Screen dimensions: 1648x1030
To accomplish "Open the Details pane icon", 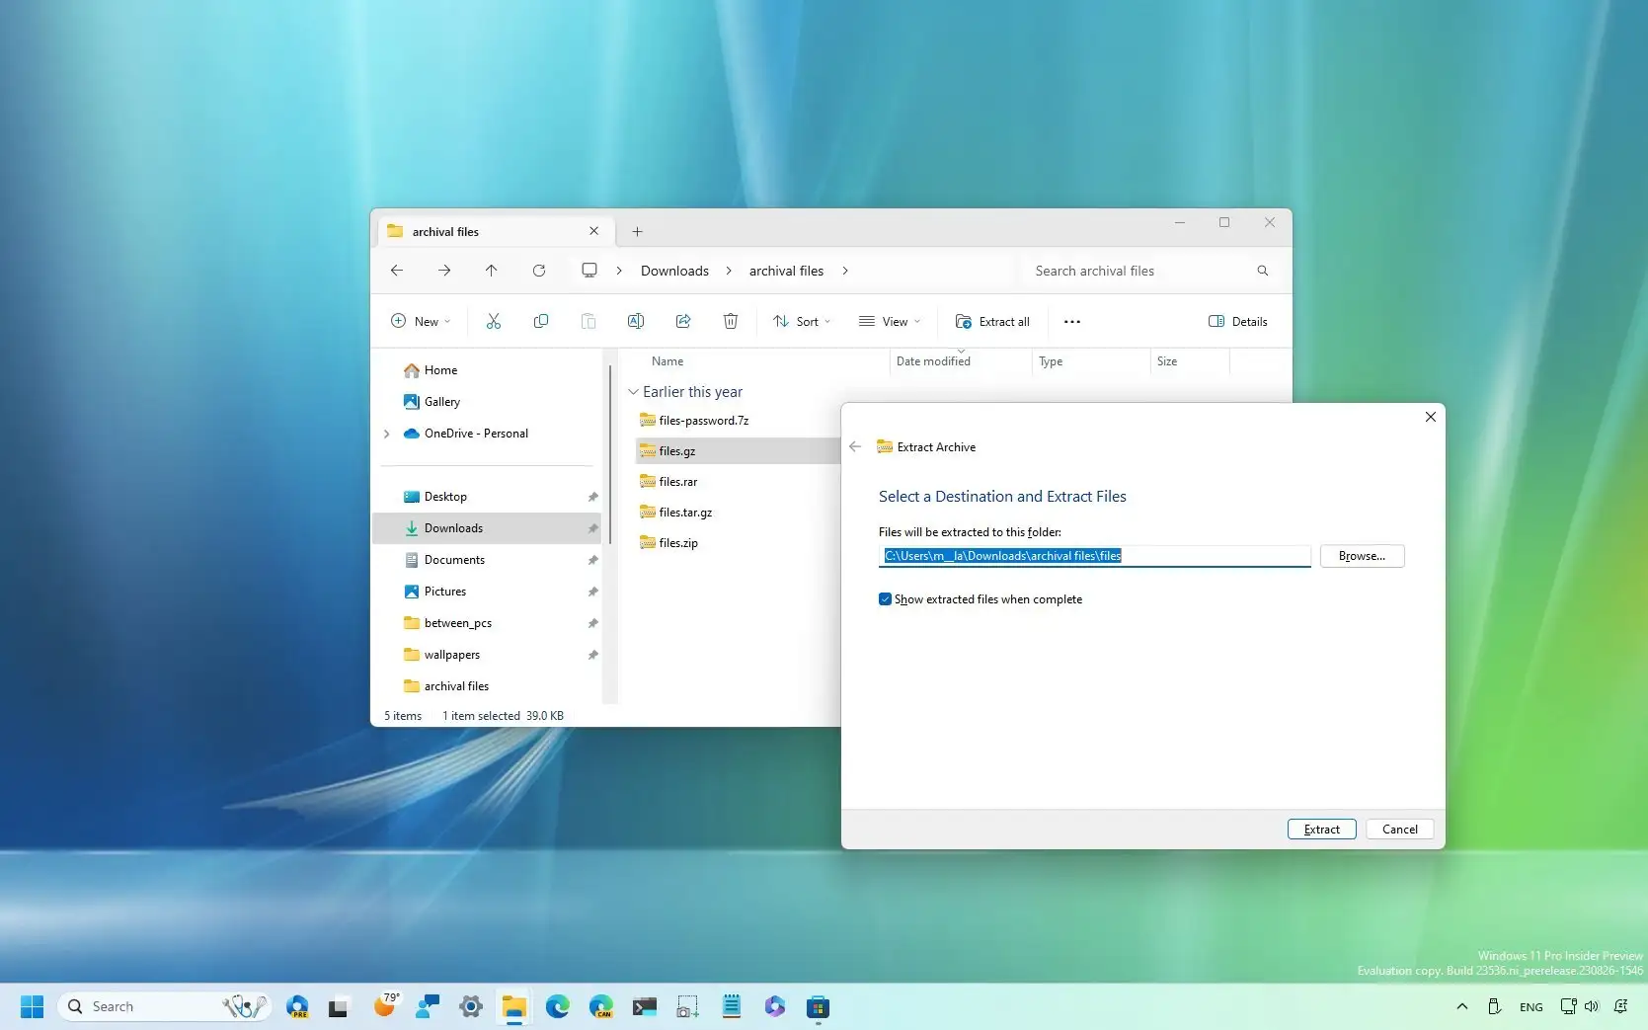I will point(1237,321).
